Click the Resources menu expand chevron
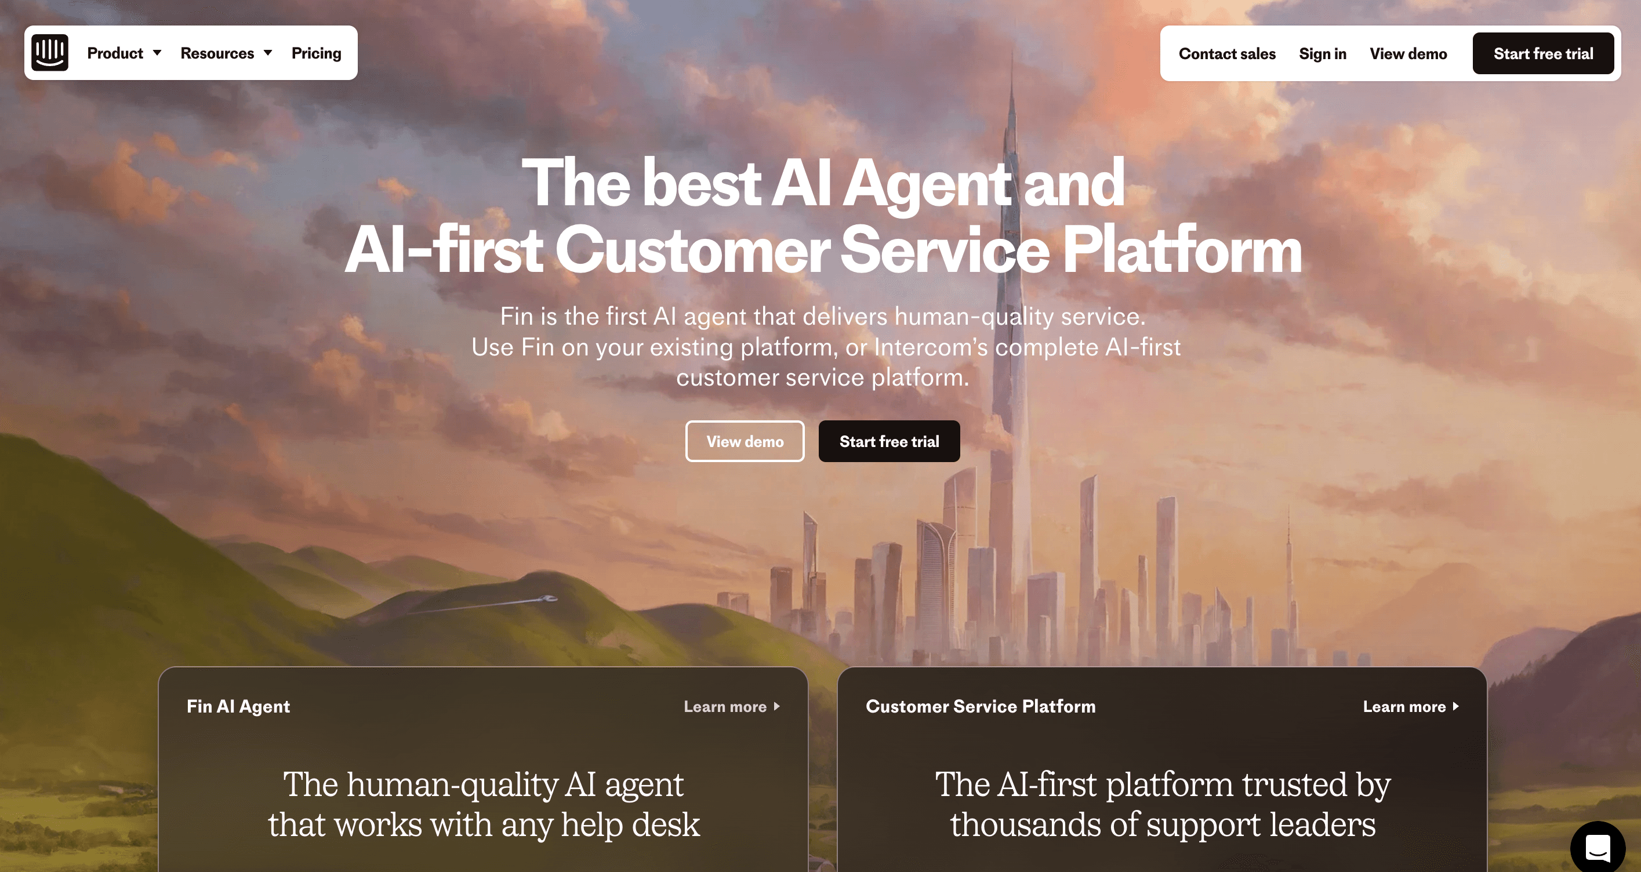Image resolution: width=1641 pixels, height=872 pixels. (267, 52)
